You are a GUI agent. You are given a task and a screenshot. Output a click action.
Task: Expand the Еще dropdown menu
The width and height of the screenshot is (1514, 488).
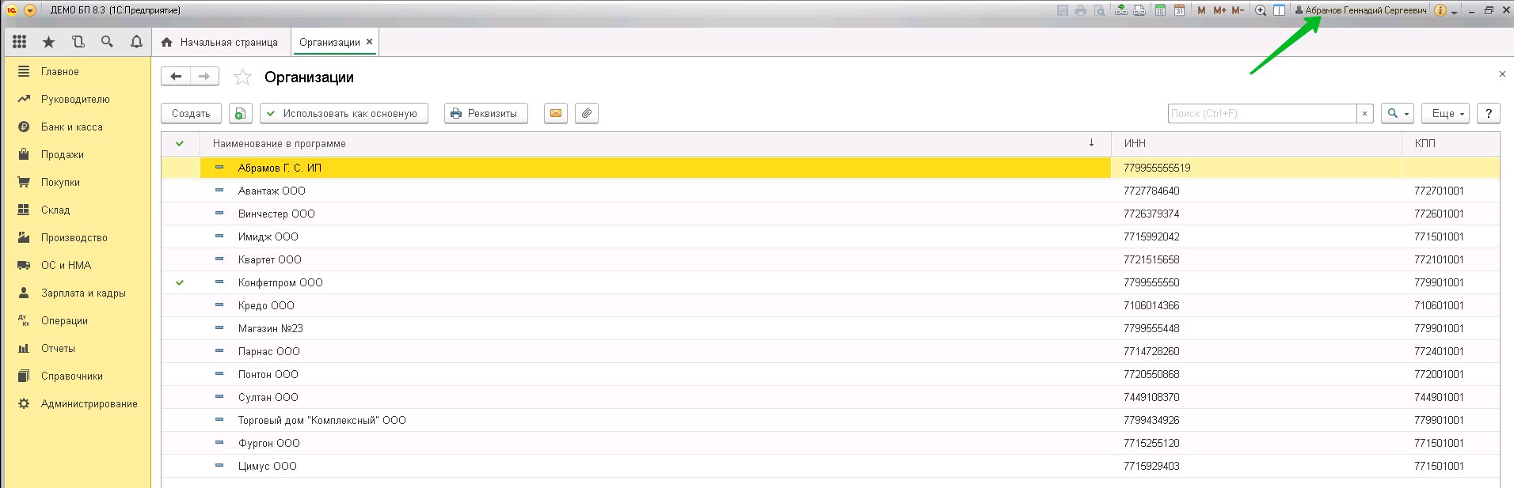pyautogui.click(x=1445, y=113)
